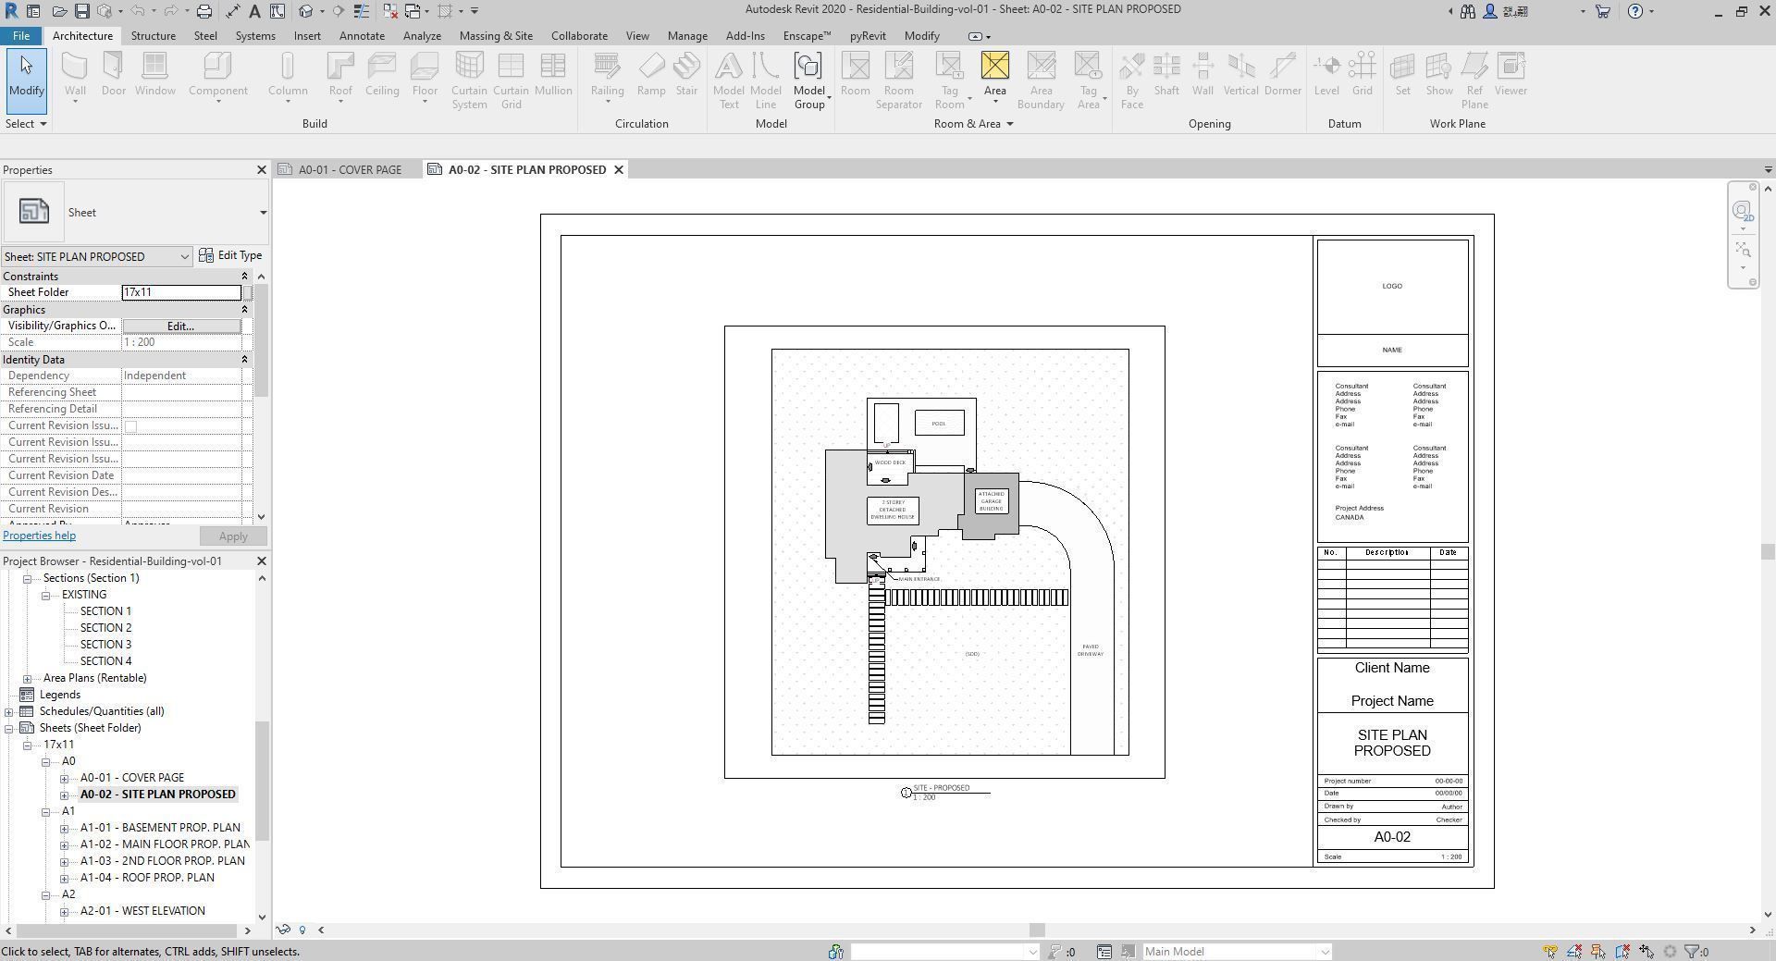Choose the Room Separator tool
1776x961 pixels.
(898, 80)
